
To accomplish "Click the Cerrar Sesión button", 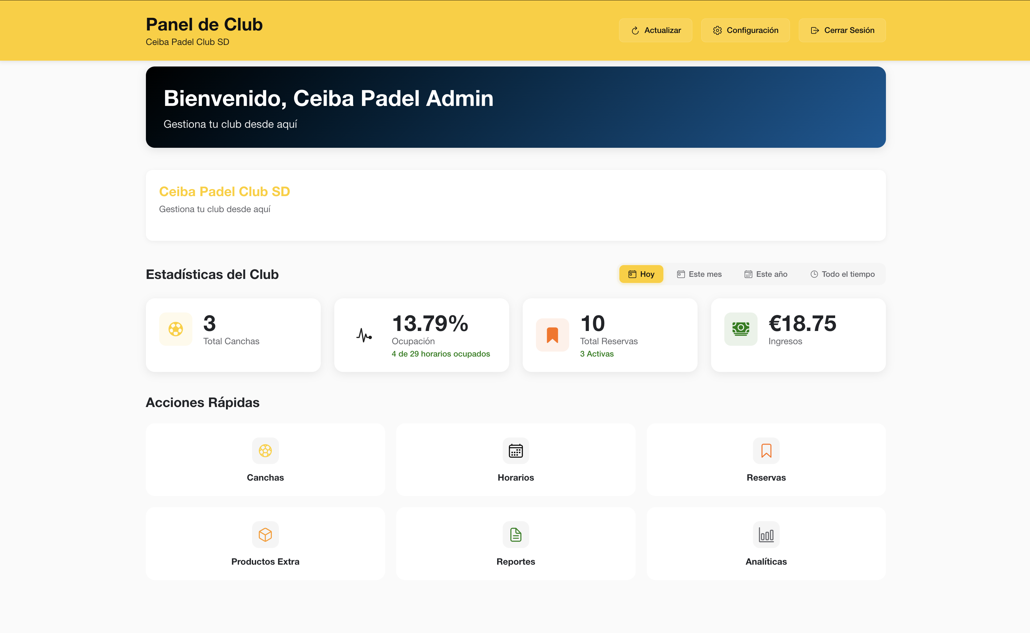I will [842, 30].
